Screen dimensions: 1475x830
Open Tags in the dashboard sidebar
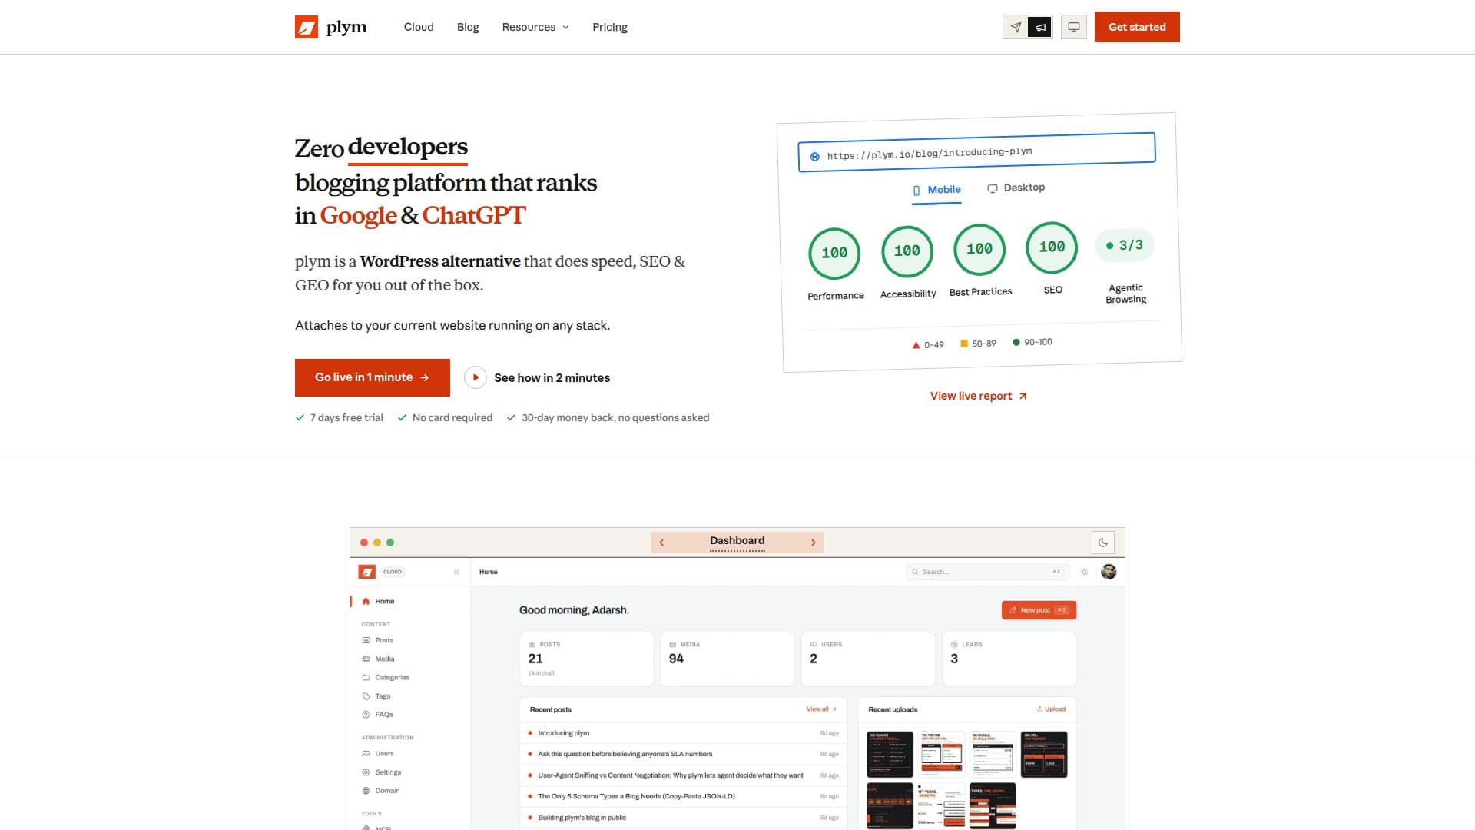pyautogui.click(x=376, y=696)
